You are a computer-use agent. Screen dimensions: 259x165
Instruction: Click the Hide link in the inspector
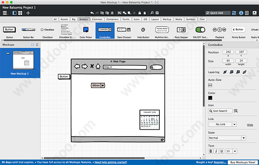click(250, 125)
